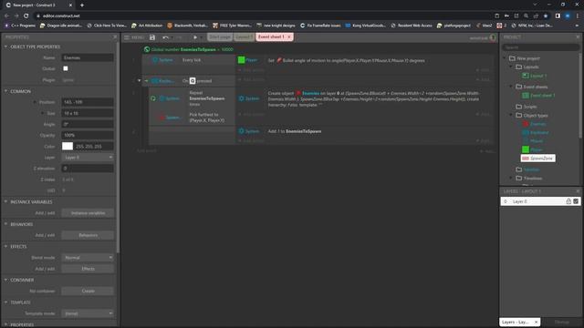Click Add action under Add 1 to EnemiesToSpawn
Screen dimensions: 584x328
[251, 140]
